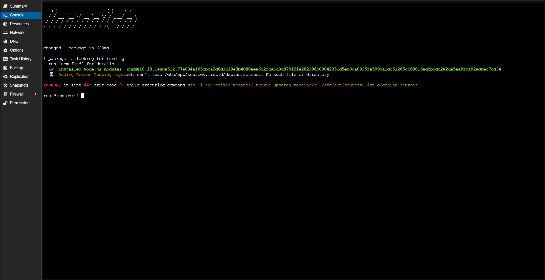Click the Summary notebook icon
This screenshot has height=280, width=545.
pos(5,6)
